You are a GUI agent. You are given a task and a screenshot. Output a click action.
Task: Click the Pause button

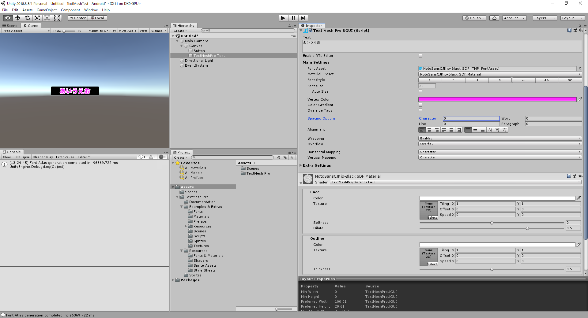293,18
